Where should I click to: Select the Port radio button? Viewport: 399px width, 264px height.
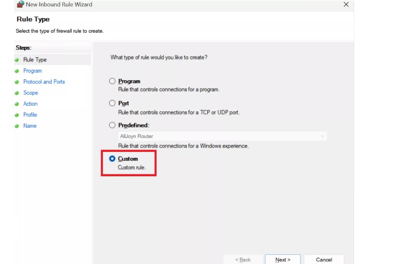pyautogui.click(x=112, y=103)
